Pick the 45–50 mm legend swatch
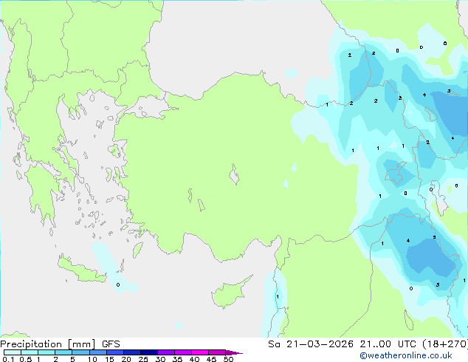 click(x=217, y=352)
